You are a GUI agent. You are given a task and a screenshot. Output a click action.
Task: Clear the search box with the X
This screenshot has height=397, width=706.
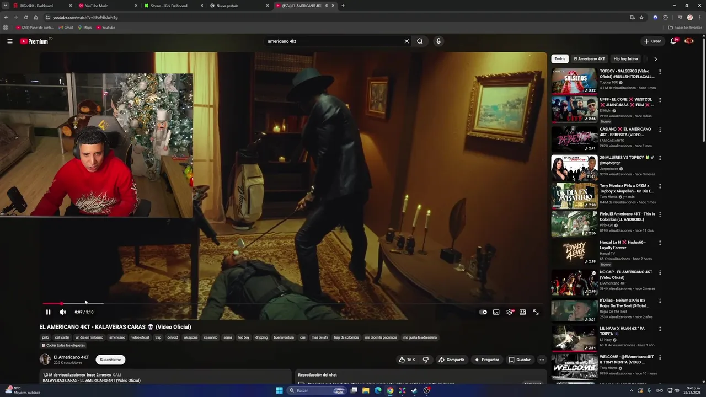(407, 41)
